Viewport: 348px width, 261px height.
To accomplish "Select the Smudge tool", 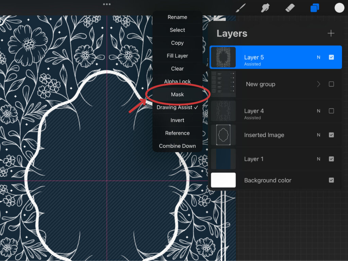I will [265, 8].
